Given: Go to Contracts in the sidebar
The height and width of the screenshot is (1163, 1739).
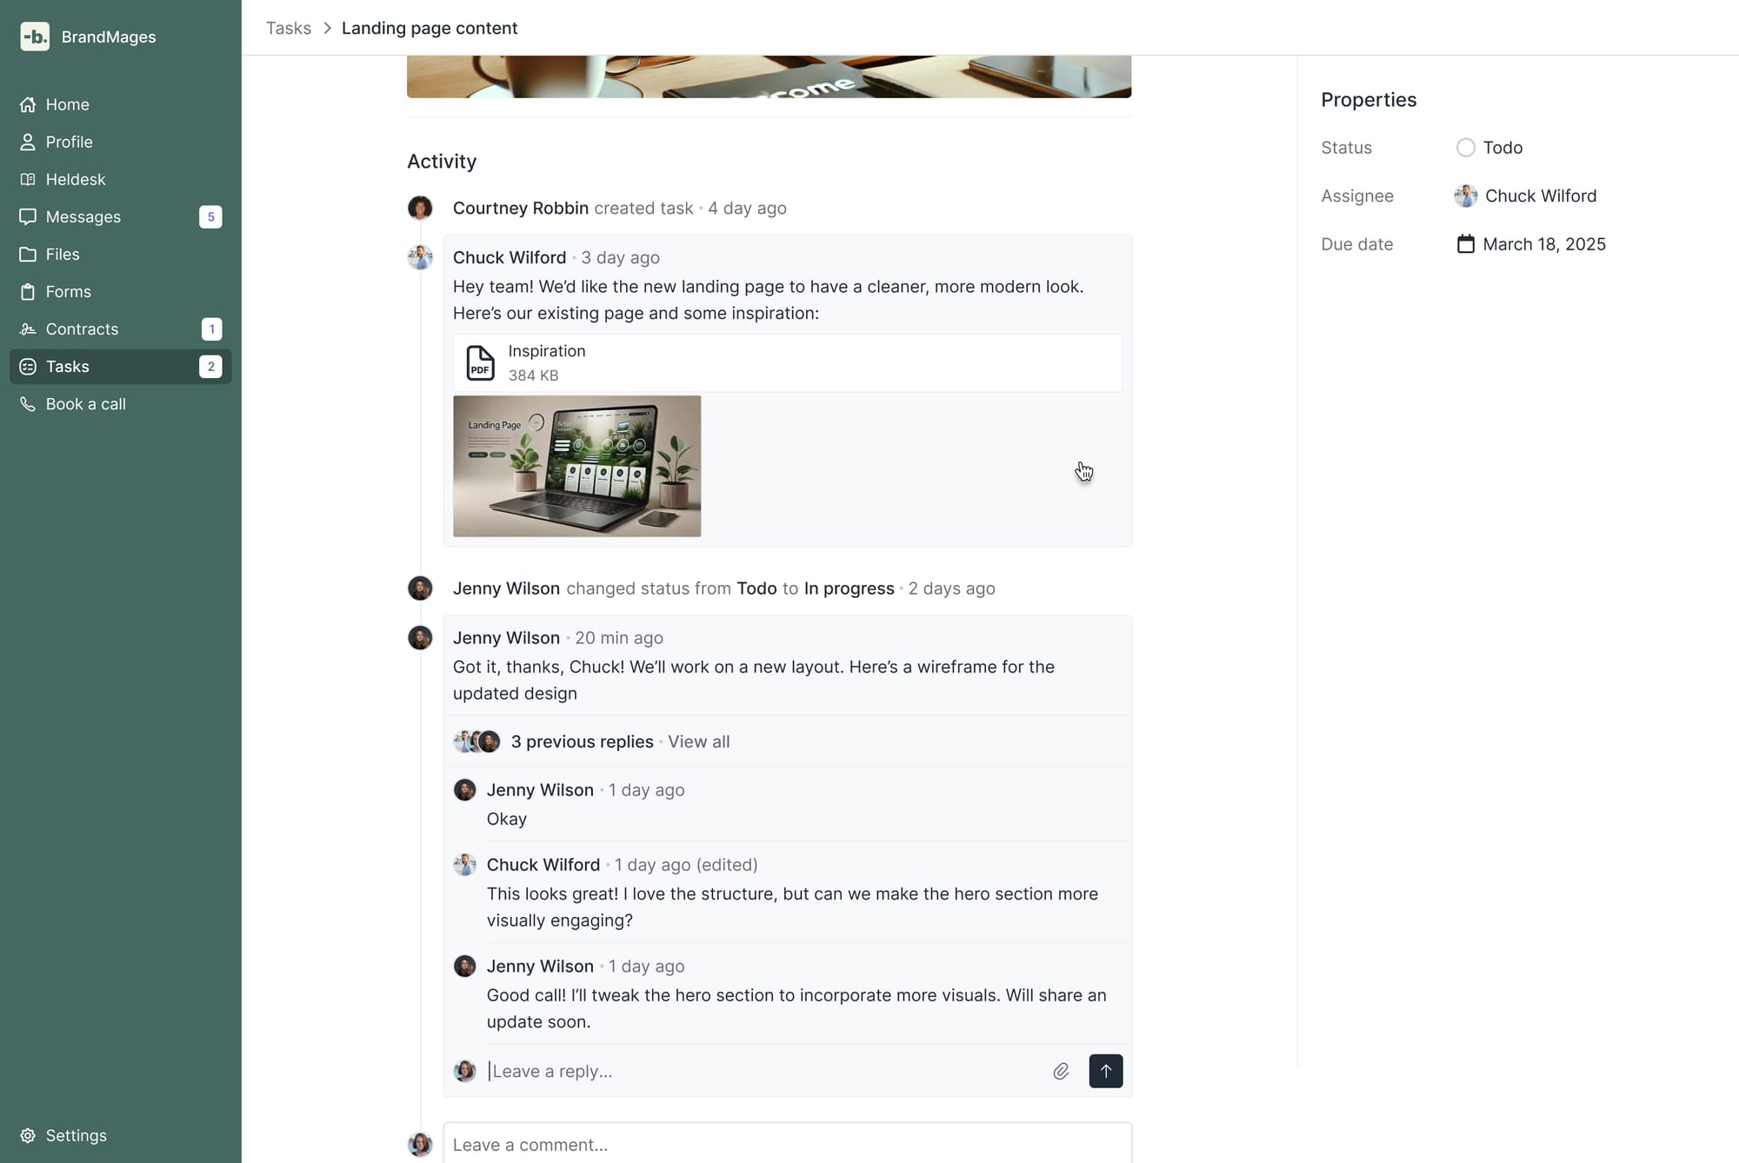Looking at the screenshot, I should click(82, 329).
